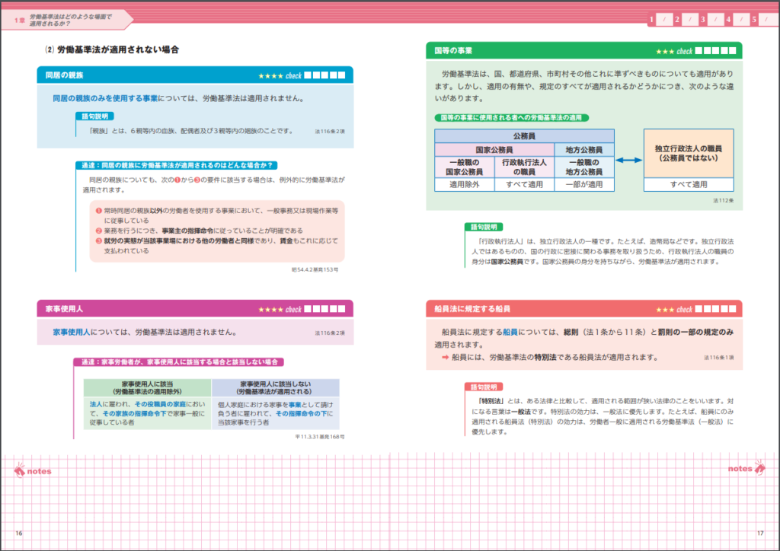This screenshot has width=780, height=551.
Task: Click the 一般職の国家公務員 cell
Action: pos(464,167)
